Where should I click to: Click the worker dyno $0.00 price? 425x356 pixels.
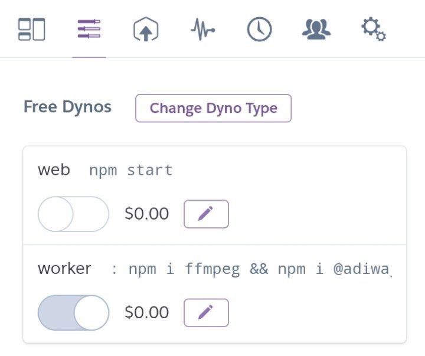(146, 312)
